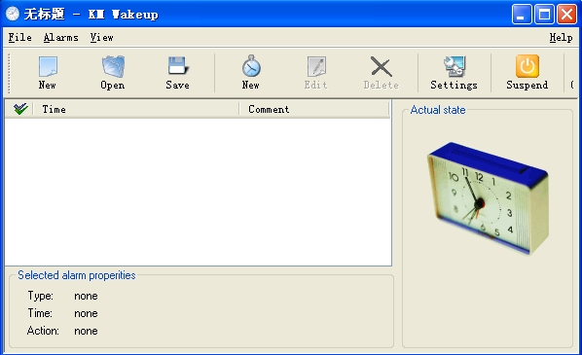Maximize the KM Wakeup window
Image resolution: width=582 pixels, height=355 pixels.
pyautogui.click(x=544, y=15)
